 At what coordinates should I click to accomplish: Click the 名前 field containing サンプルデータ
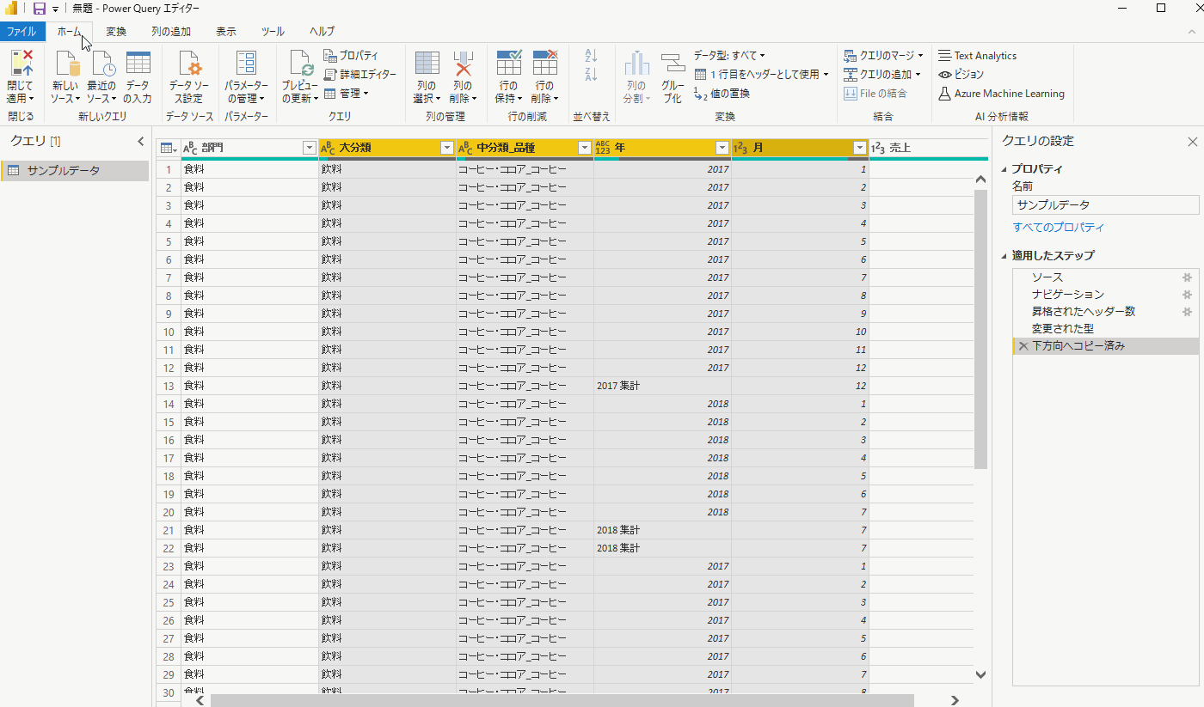pos(1105,205)
